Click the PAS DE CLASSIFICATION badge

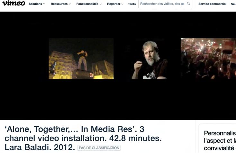click(99, 148)
